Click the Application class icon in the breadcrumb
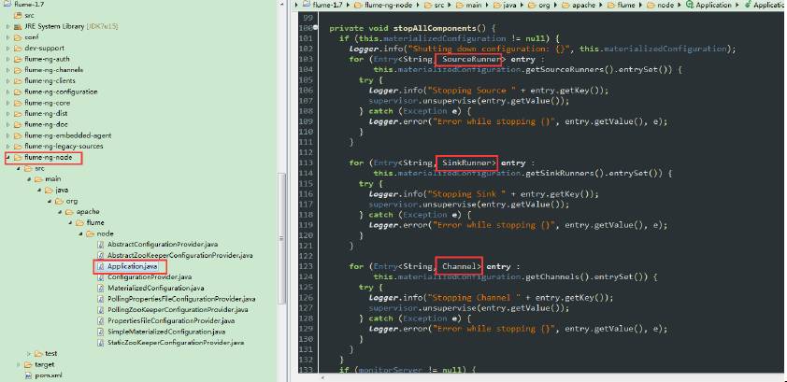Image resolution: width=787 pixels, height=382 pixels. (x=690, y=5)
